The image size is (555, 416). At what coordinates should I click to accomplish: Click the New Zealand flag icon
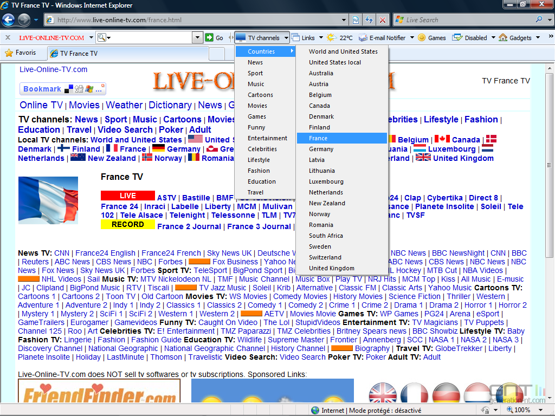coord(78,158)
